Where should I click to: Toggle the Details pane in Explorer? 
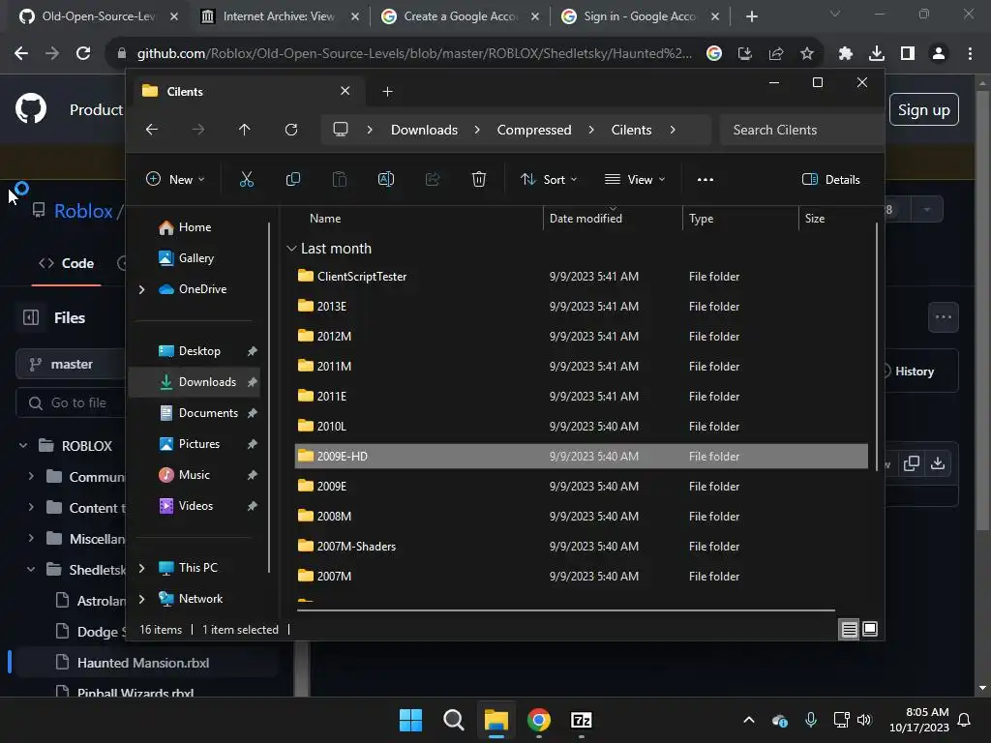tap(830, 179)
